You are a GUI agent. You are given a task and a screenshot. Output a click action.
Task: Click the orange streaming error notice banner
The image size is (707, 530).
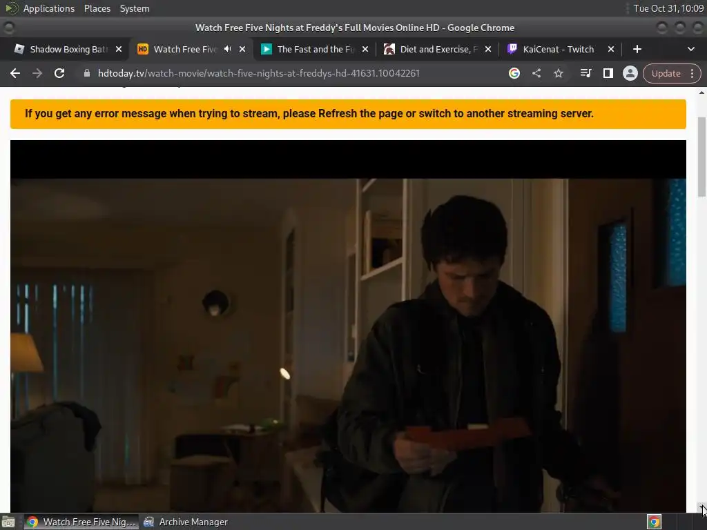click(348, 114)
